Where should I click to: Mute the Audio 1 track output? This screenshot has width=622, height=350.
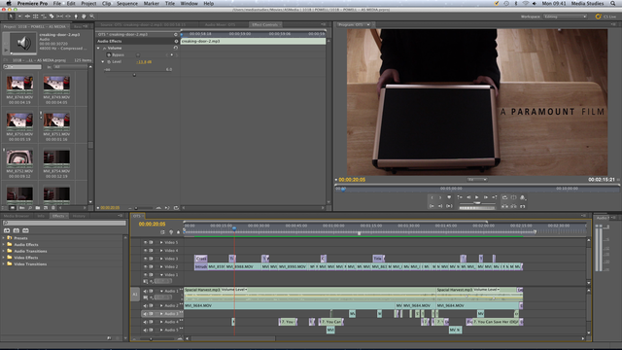pos(145,291)
